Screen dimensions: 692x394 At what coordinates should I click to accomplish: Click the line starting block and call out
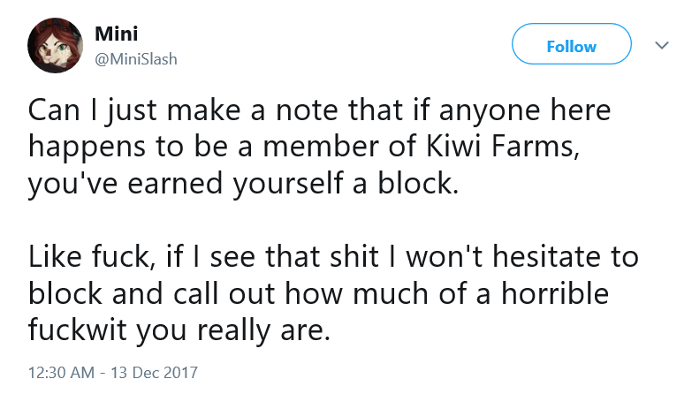[x=318, y=293]
